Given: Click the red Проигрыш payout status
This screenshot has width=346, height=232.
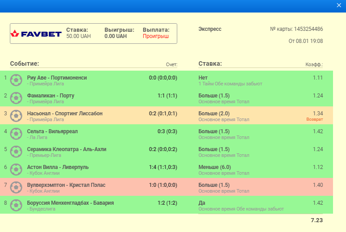Looking at the screenshot, I should click(156, 36).
